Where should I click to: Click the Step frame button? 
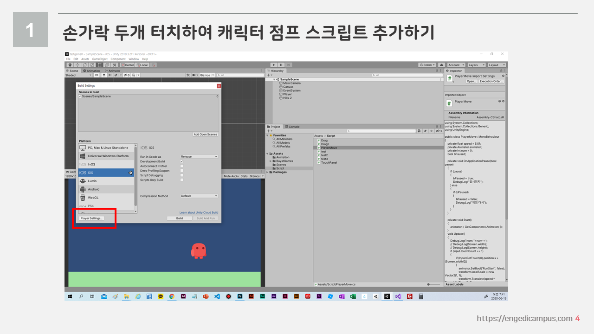[x=289, y=65]
